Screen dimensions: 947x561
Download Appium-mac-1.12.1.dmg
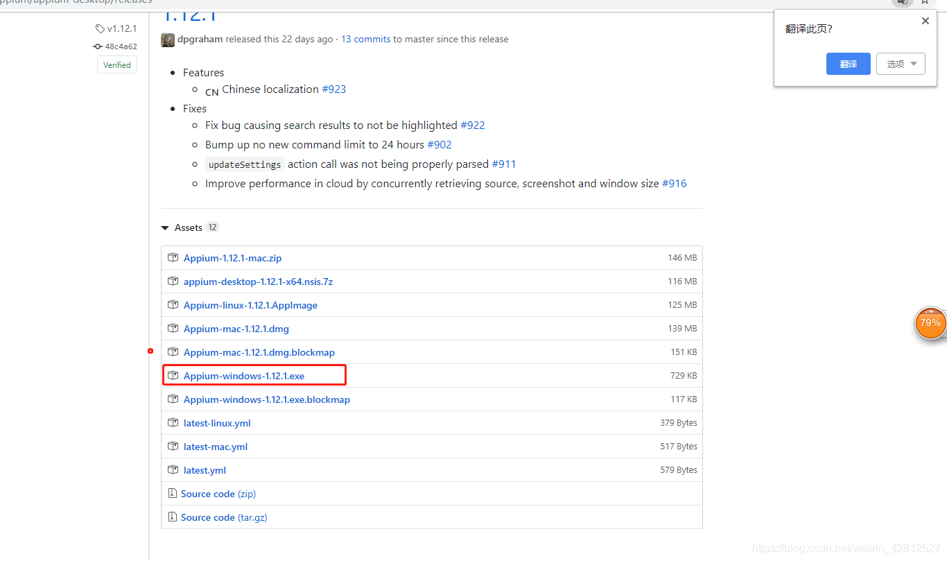[x=236, y=329]
